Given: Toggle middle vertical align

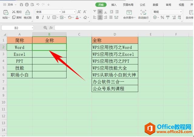Looking at the screenshot, I should pos(100,12).
